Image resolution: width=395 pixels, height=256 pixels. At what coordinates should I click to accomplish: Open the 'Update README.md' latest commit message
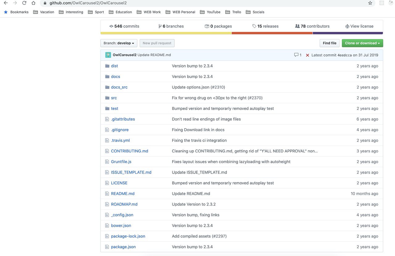coord(154,55)
